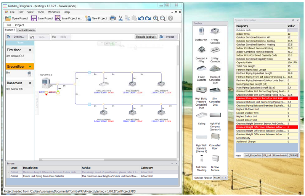Open Help via question mark icon

pyautogui.click(x=170, y=18)
